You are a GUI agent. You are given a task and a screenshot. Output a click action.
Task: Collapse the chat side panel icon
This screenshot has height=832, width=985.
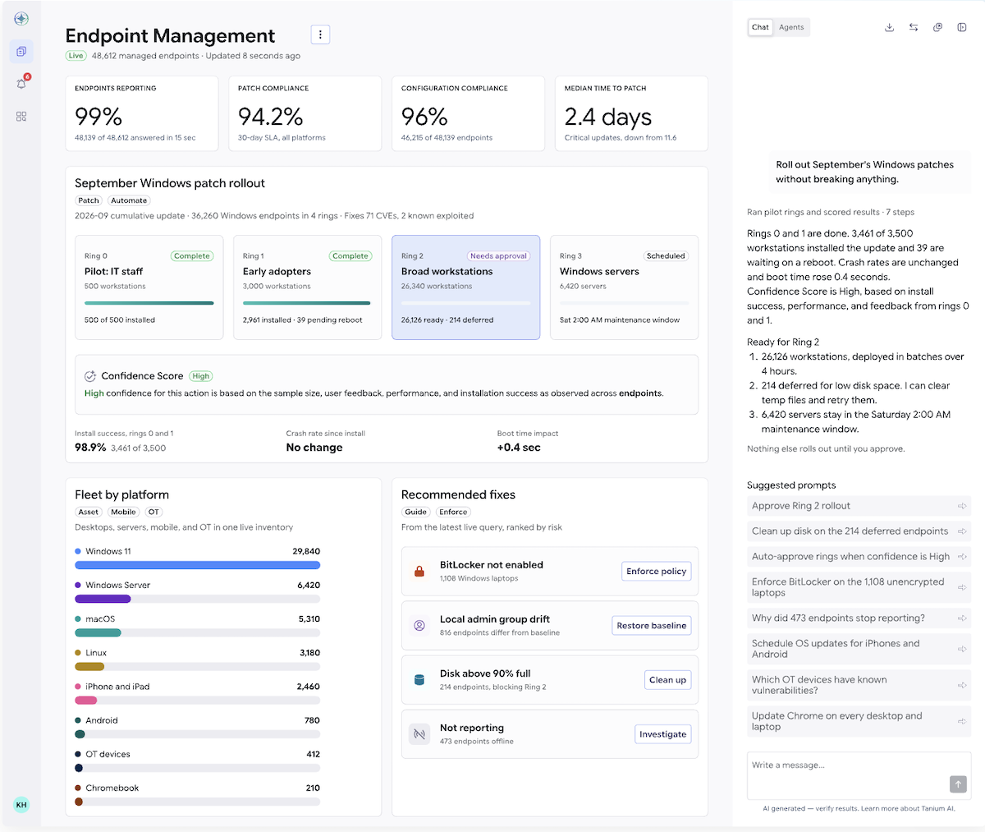coord(962,27)
